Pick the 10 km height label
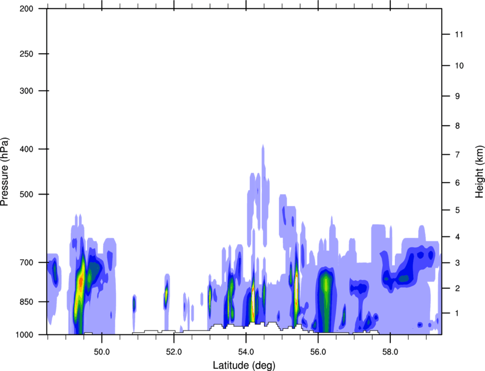This screenshot has width=485, height=371. [459, 66]
